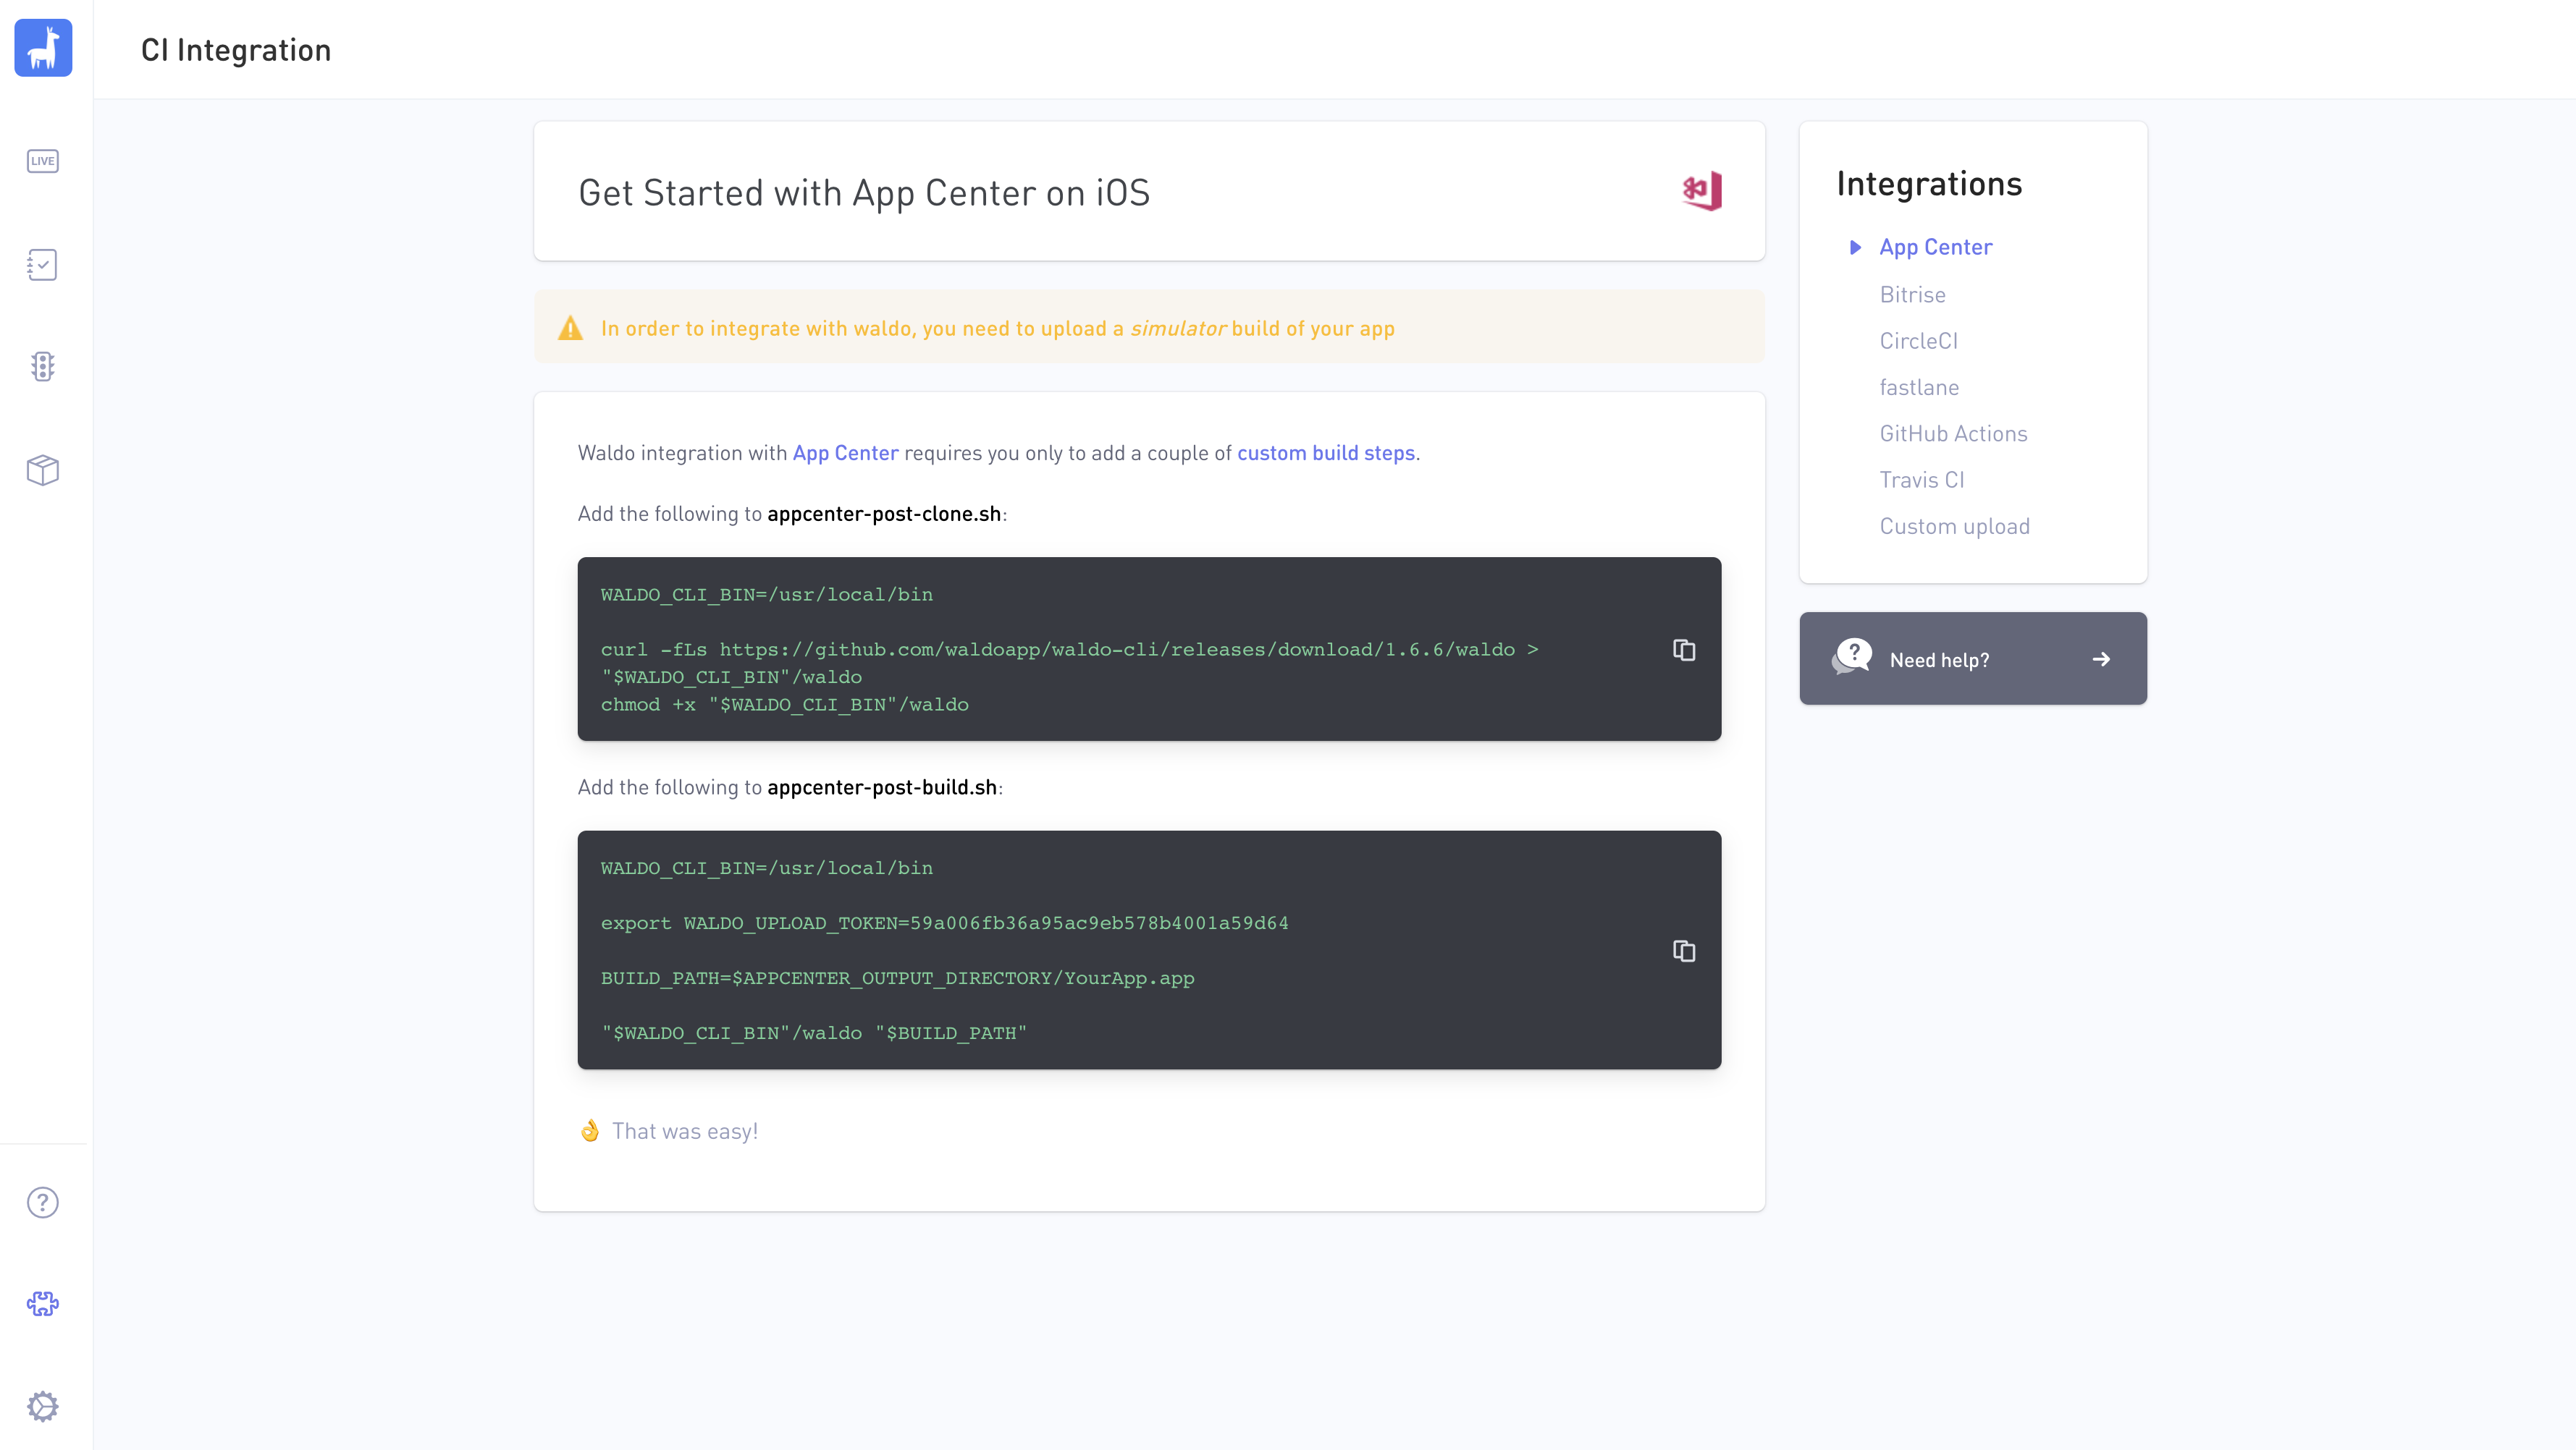
Task: Click the App Center logo in header
Action: 1702,191
